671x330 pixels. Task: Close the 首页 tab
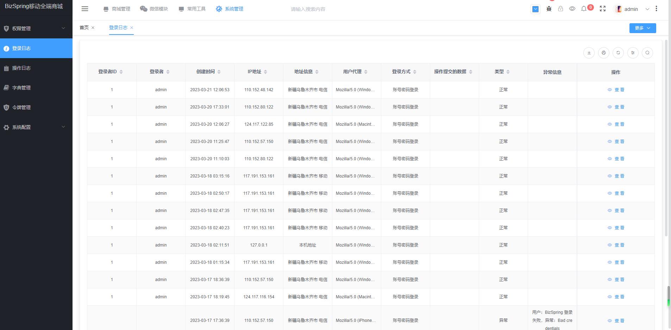tap(93, 27)
